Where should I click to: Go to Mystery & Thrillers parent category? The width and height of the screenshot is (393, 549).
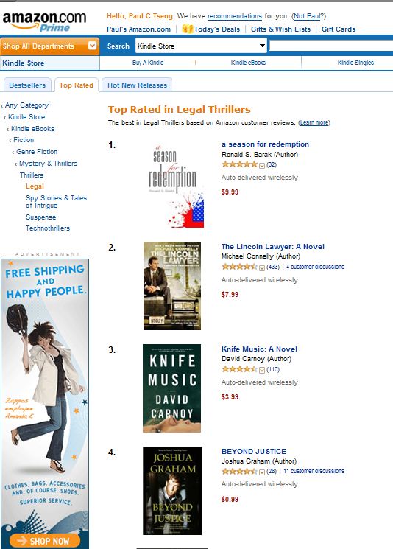48,164
